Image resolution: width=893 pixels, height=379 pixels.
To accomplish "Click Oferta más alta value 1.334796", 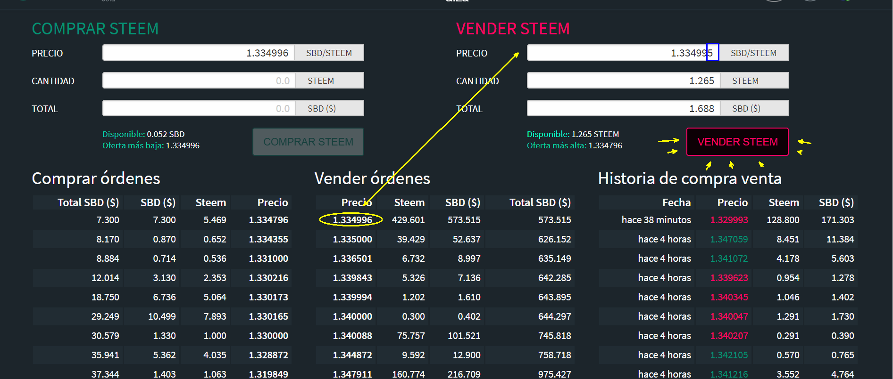I will click(605, 145).
